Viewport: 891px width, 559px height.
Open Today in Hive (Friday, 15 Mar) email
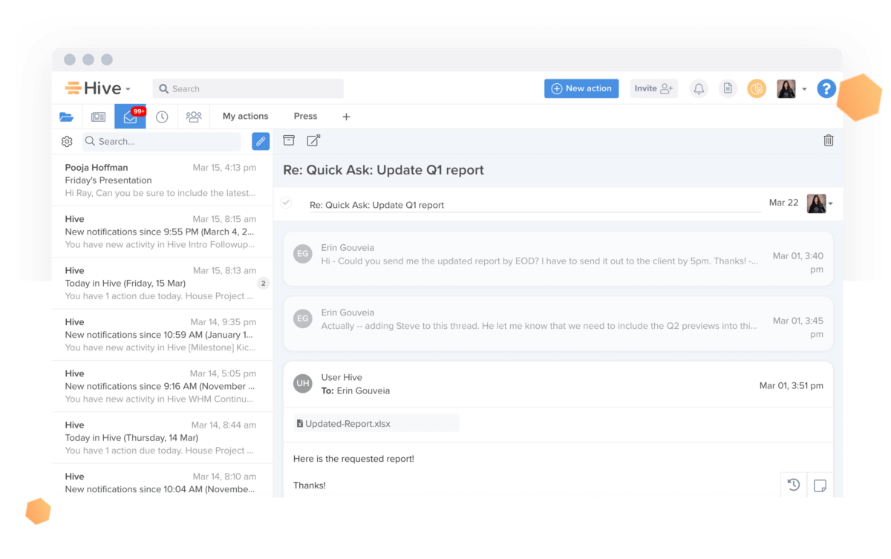(162, 284)
